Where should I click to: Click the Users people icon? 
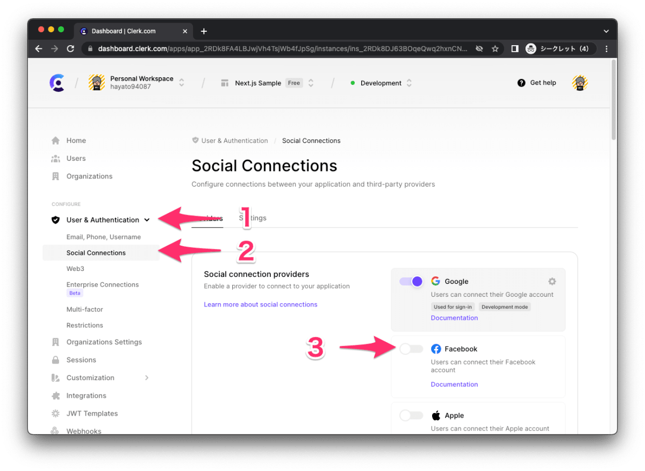point(55,158)
